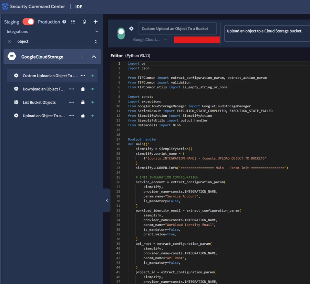Click green status dot of List Bucket Objects

click(x=92, y=102)
